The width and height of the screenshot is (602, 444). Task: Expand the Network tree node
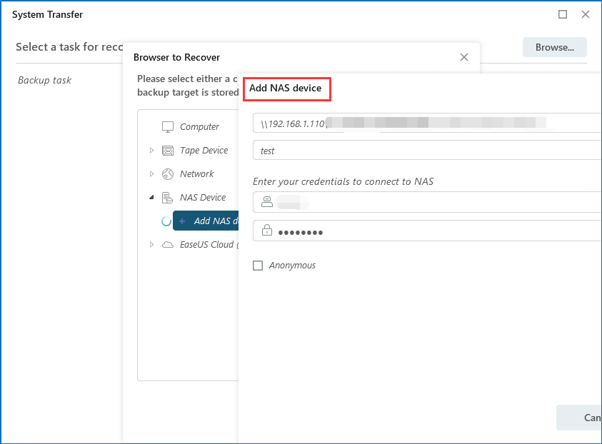click(151, 174)
